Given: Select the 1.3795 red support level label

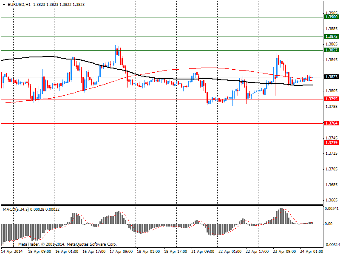Looking at the screenshot, I should point(331,99).
